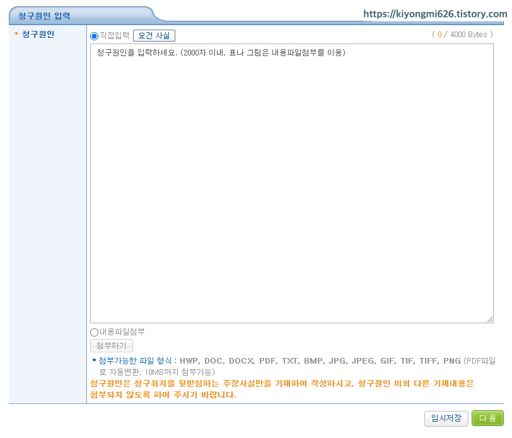Image resolution: width=512 pixels, height=438 pixels.
Task: Click the textarea resize grip handle
Action: tap(490, 320)
